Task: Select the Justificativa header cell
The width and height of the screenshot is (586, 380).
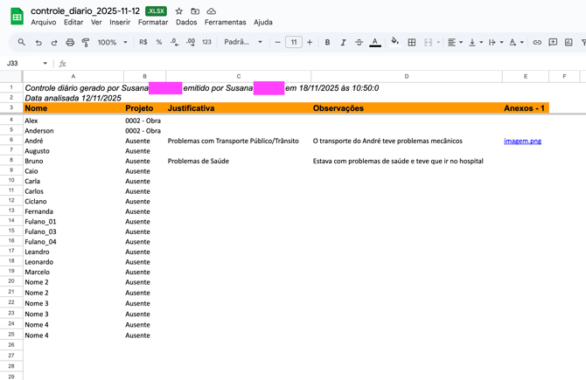Action: pos(238,108)
